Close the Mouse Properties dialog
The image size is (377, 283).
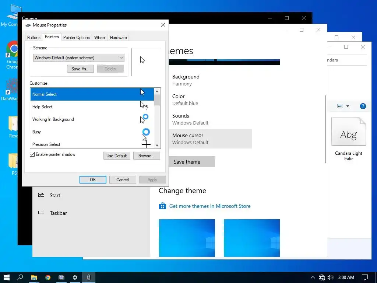coord(163,25)
